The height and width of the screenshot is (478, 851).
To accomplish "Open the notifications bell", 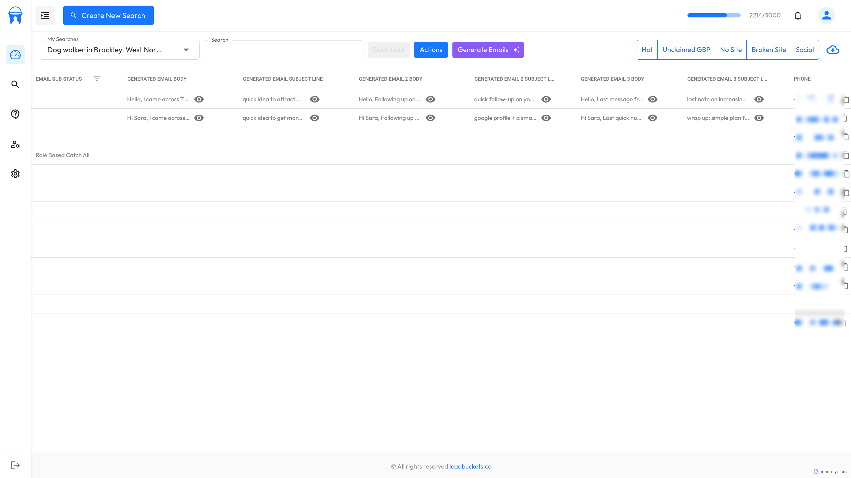I will 798,15.
